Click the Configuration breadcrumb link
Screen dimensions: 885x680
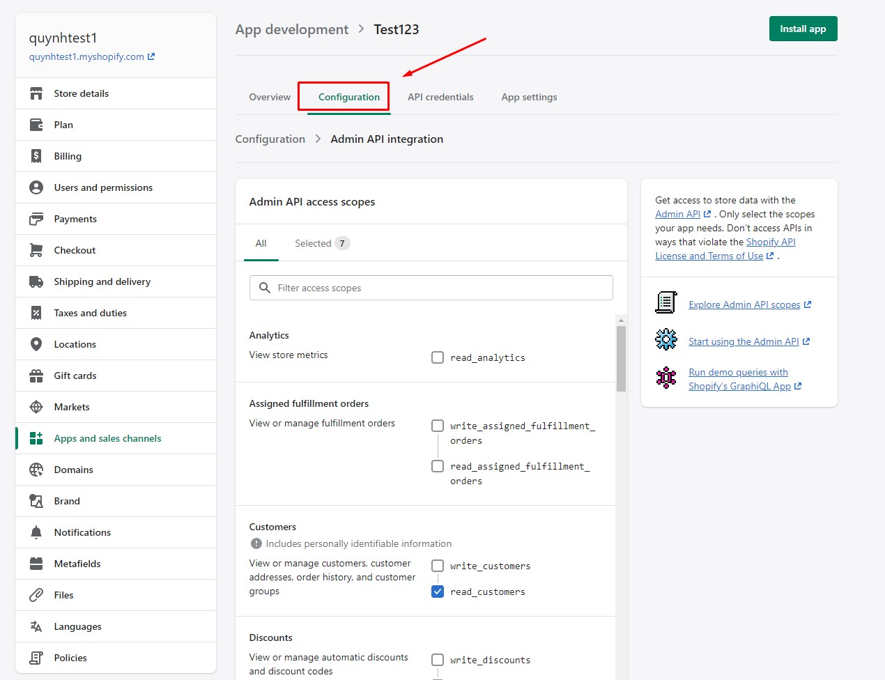point(270,139)
